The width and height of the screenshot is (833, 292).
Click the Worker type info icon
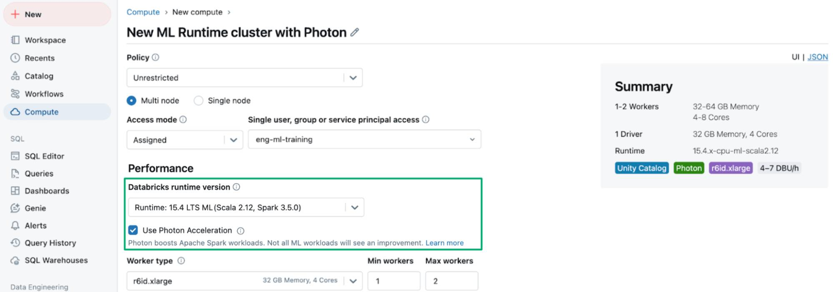coord(181,260)
